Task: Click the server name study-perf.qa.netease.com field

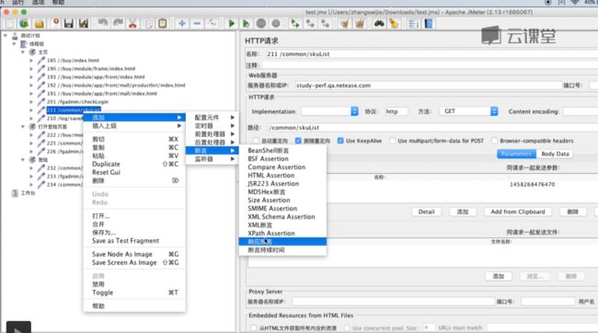Action: point(428,86)
